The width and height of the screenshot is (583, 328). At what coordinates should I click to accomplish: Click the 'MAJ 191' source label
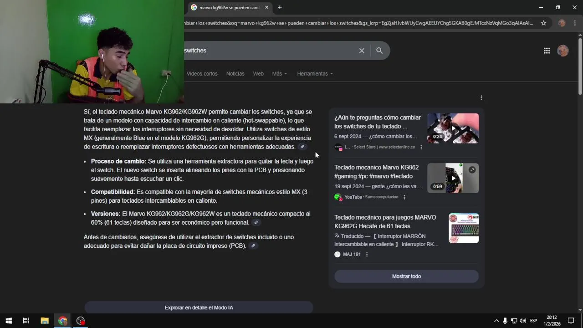pos(352,254)
